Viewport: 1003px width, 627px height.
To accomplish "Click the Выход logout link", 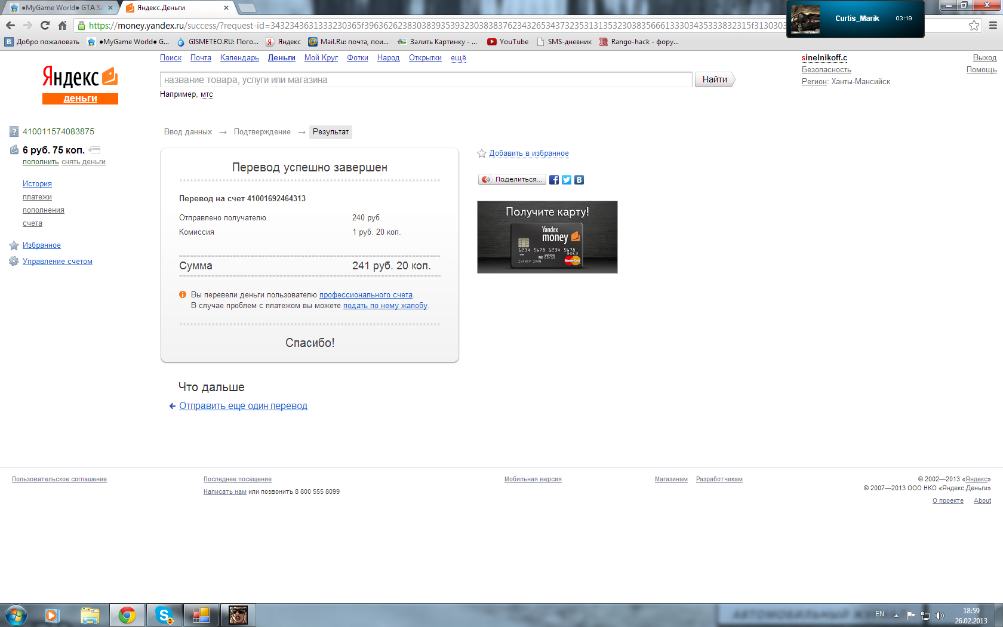I will click(984, 58).
